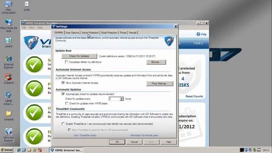Open the TOOLS tab in VIPRE main window
The image size is (272, 153).
pyautogui.click(x=198, y=43)
